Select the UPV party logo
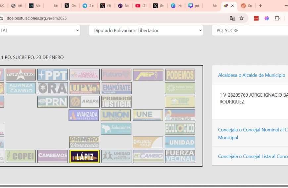Image resolution: width=288 pixels, height=188 pixels. [x=85, y=88]
